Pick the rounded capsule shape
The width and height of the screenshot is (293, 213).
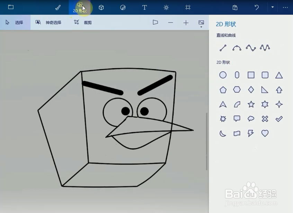coord(237,75)
